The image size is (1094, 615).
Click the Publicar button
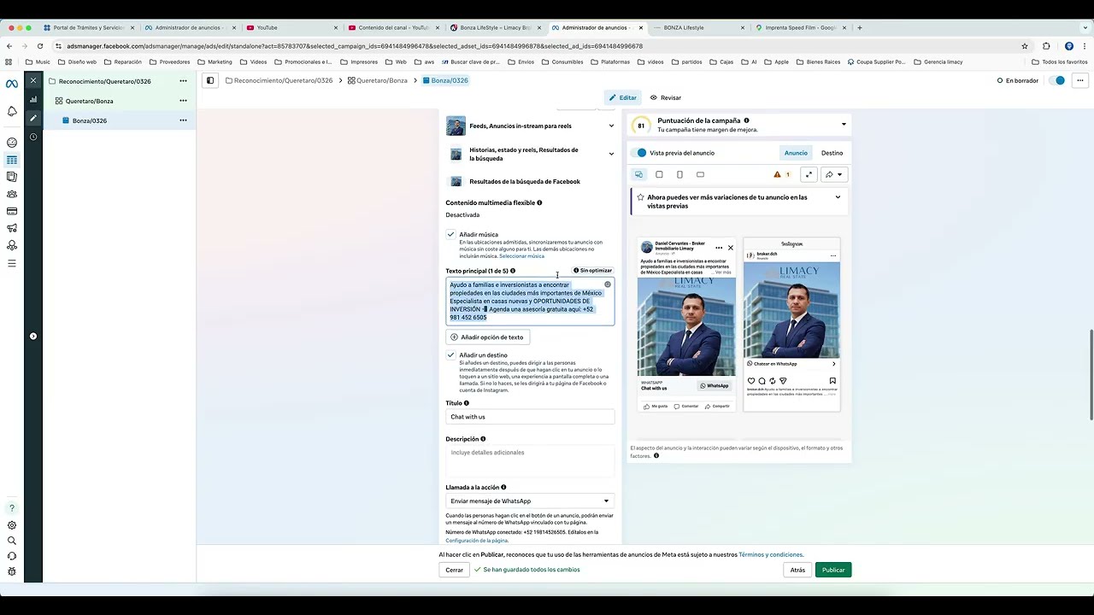833,570
